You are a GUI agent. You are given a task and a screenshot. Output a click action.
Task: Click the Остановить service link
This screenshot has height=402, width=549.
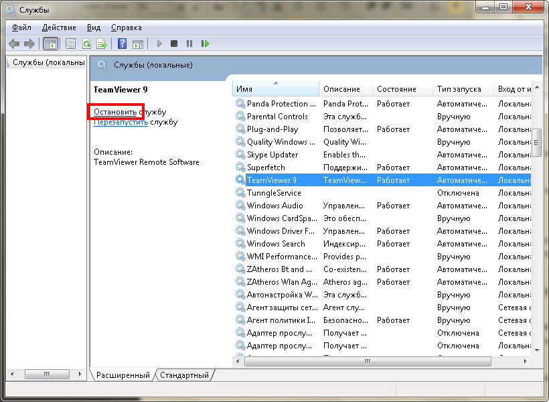(x=115, y=112)
